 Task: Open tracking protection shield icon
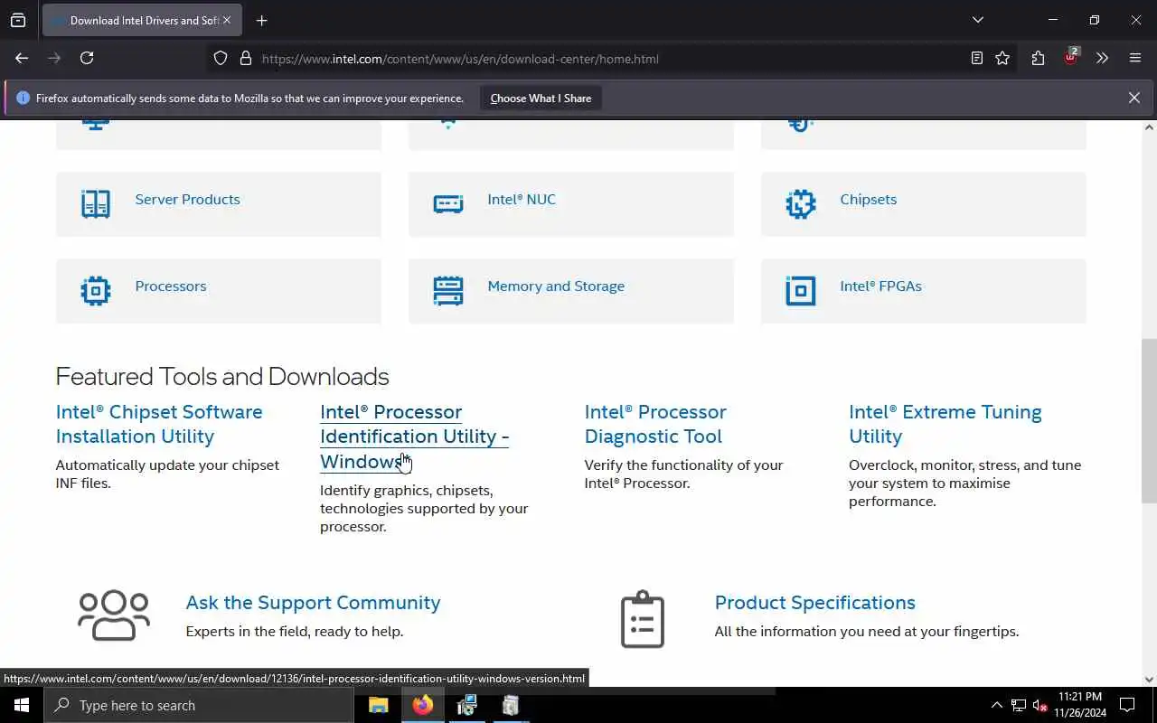[x=221, y=59]
